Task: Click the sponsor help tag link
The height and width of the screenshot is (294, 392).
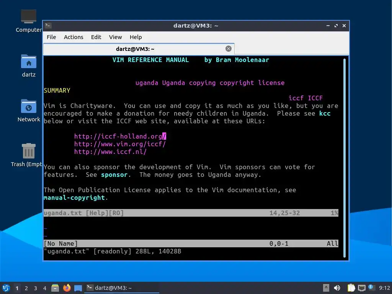Action: point(114,175)
